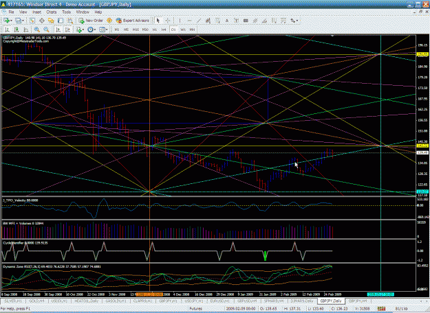Expand the periodicity clock dropdown
430x313 pixels.
coord(95,30)
